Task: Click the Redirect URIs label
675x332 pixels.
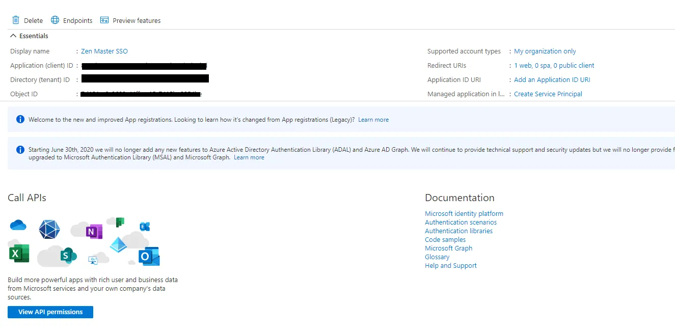Action: (x=447, y=66)
